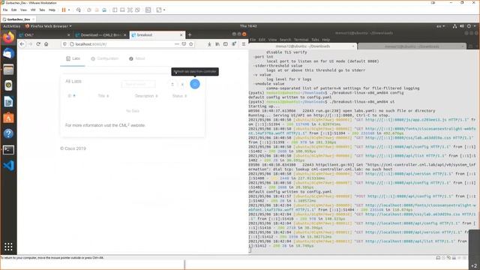
Task: Bookmark this page with the star
Action: (x=191, y=44)
